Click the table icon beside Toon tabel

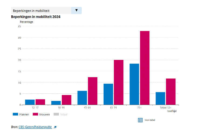click(140, 120)
